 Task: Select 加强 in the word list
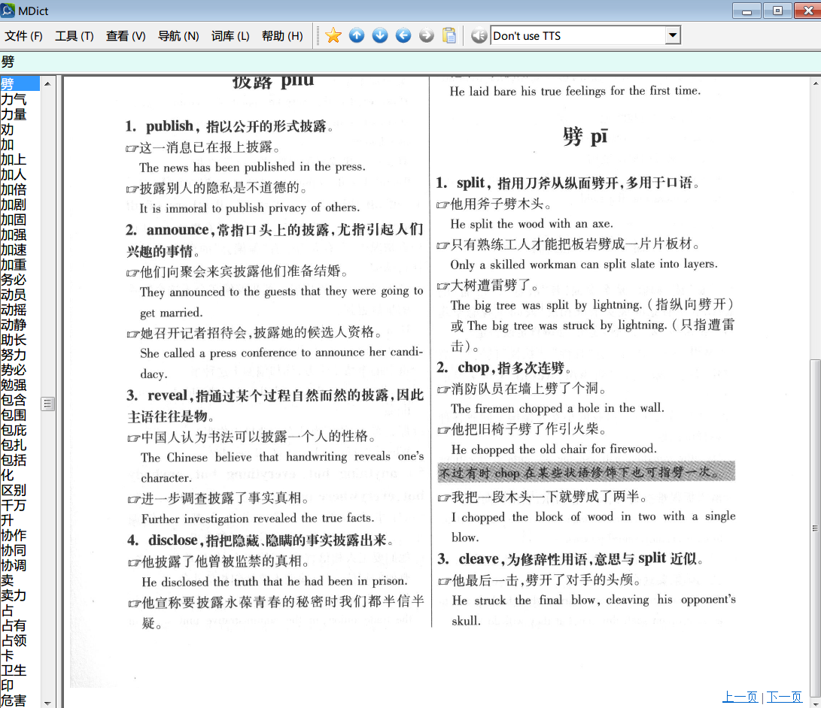click(14, 234)
